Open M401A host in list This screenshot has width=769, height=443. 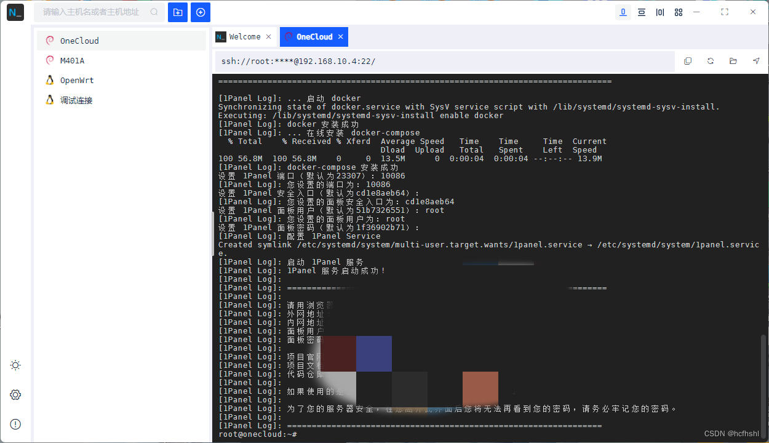click(x=121, y=60)
